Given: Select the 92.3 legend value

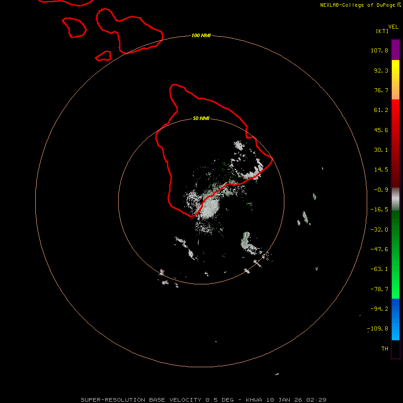Looking at the screenshot, I should (381, 70).
